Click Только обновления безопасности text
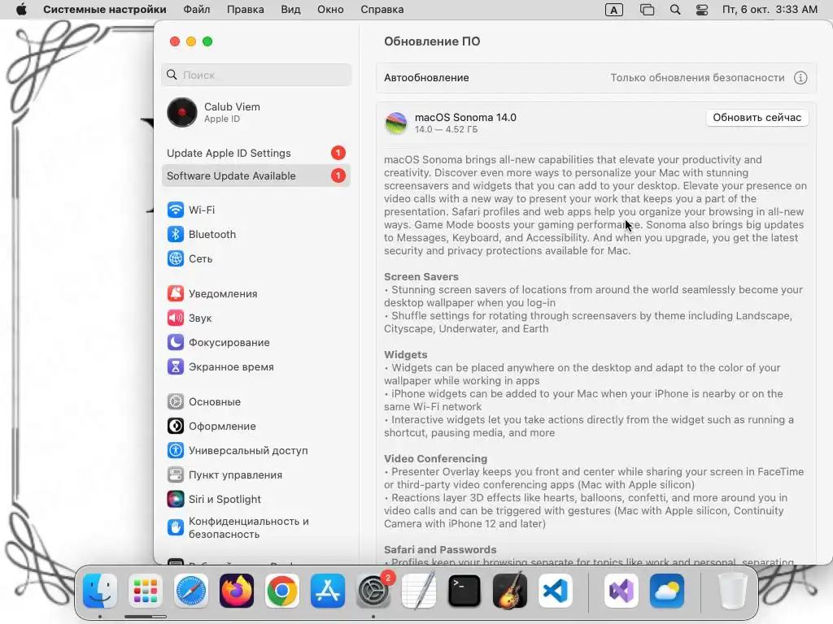 pos(697,77)
